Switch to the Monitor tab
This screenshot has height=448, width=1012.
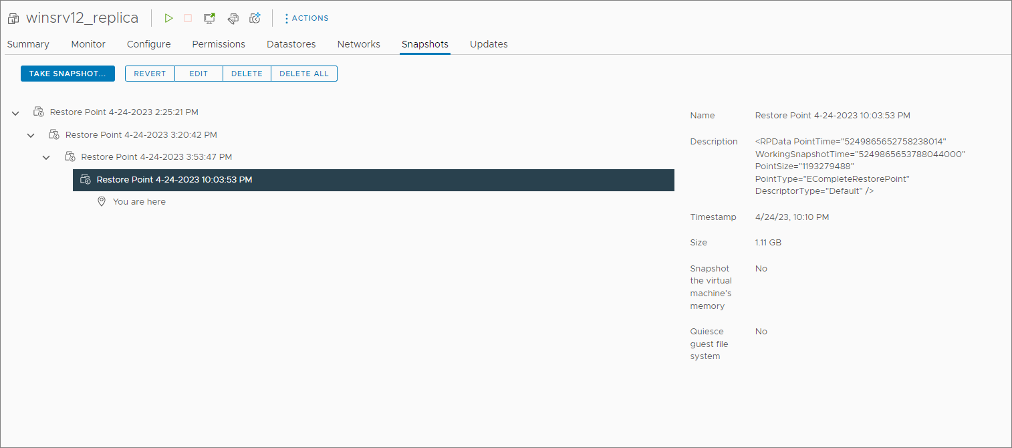tap(88, 44)
